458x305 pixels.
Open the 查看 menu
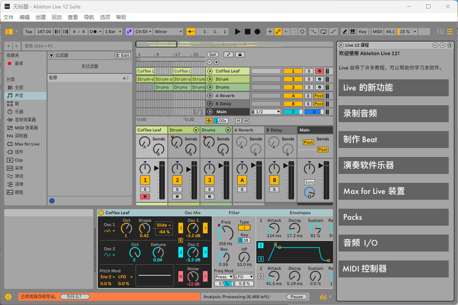pos(73,17)
